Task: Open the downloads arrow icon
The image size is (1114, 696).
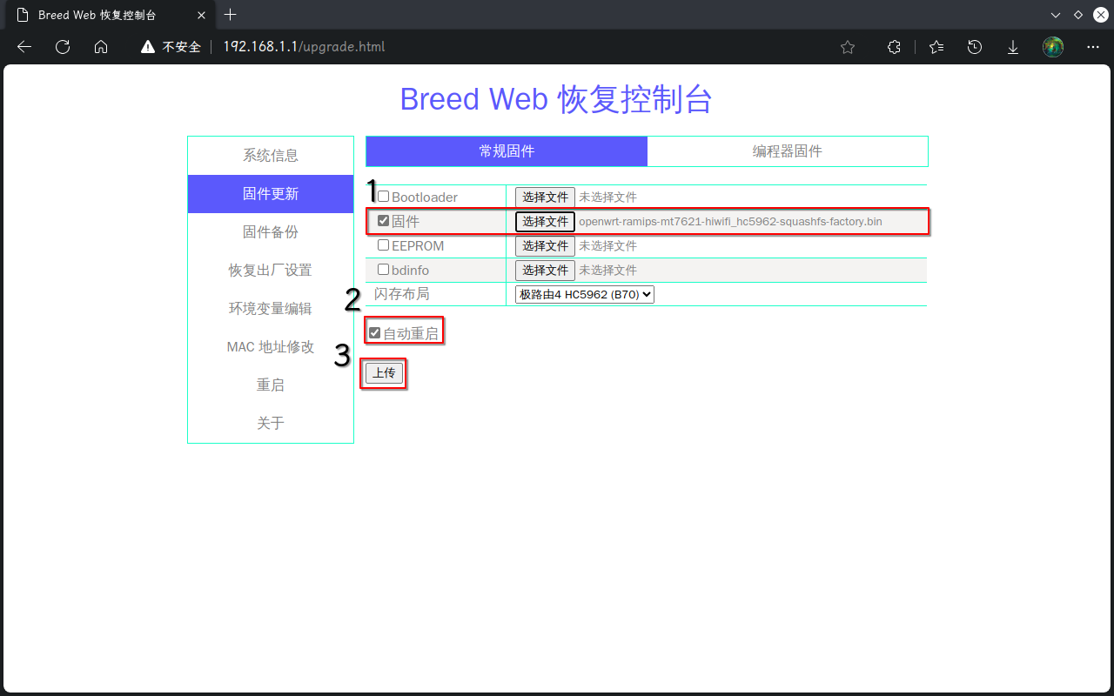Action: [x=1013, y=47]
